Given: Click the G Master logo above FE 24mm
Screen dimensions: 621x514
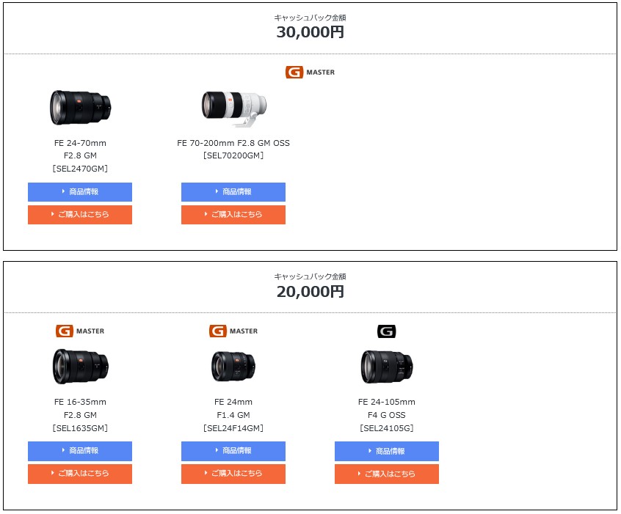Looking at the screenshot, I should click(x=233, y=331).
